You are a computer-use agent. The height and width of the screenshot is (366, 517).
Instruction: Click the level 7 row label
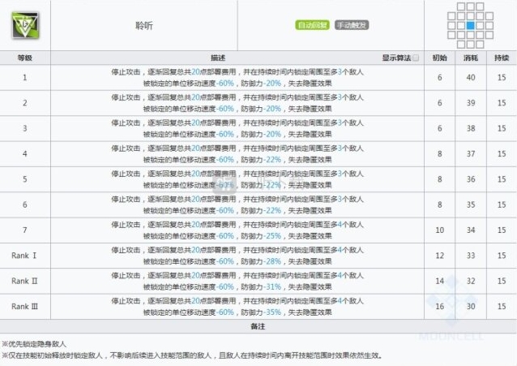tap(24, 230)
